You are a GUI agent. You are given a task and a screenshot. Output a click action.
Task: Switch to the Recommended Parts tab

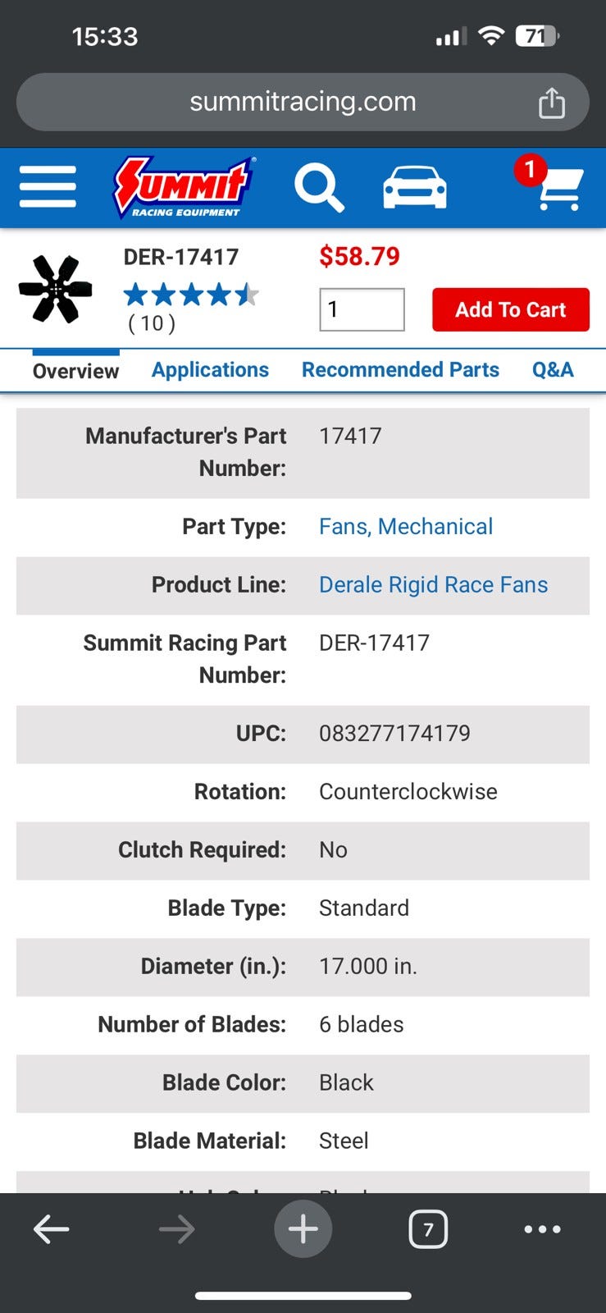coord(400,370)
